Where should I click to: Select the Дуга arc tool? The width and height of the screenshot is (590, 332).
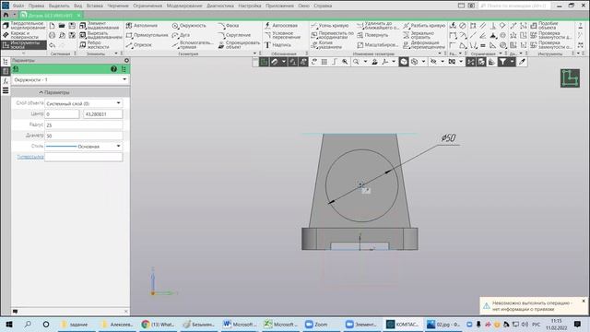(x=181, y=35)
